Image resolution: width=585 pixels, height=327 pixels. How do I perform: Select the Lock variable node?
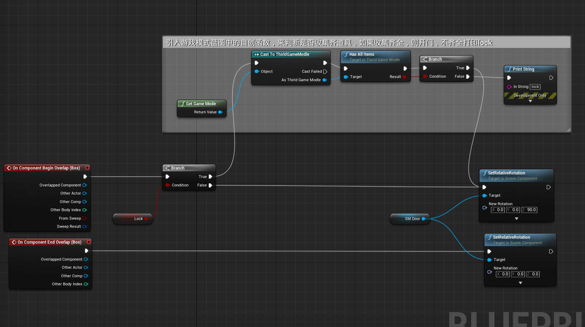(x=133, y=219)
